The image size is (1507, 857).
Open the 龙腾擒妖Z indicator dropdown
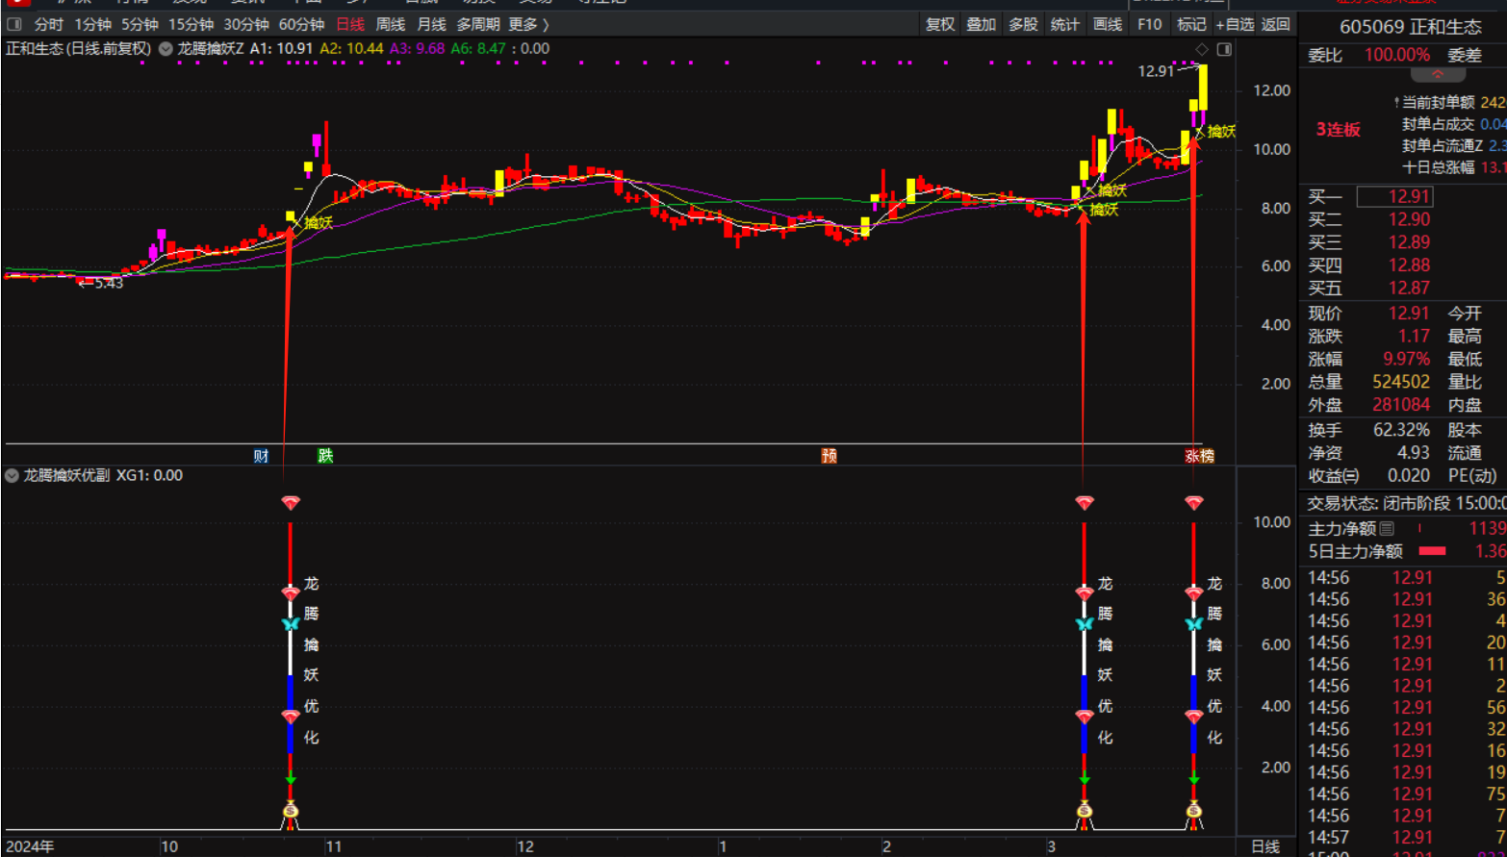click(x=166, y=49)
